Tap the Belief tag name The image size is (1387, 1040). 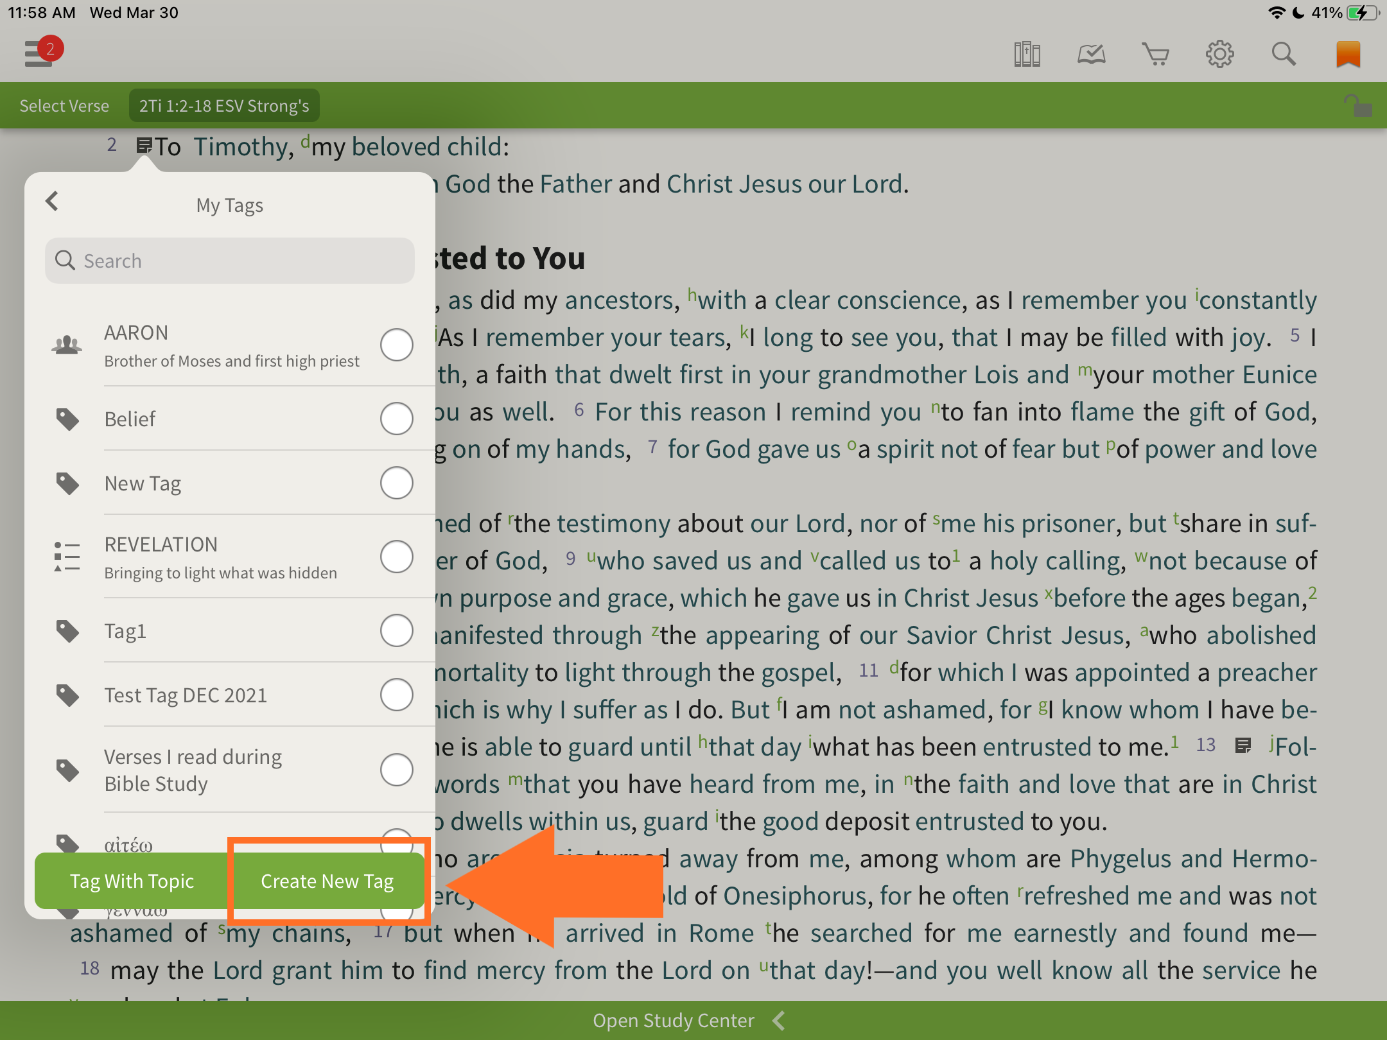click(130, 419)
